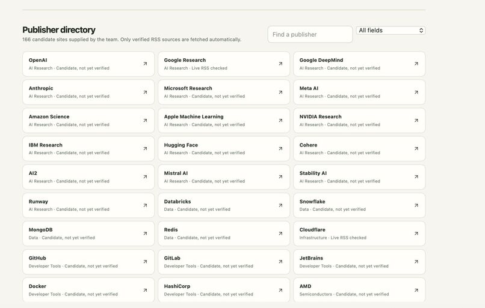Click Docker's 'Developer Tools · Candidate' status text
The height and width of the screenshot is (308, 485).
pos(73,294)
